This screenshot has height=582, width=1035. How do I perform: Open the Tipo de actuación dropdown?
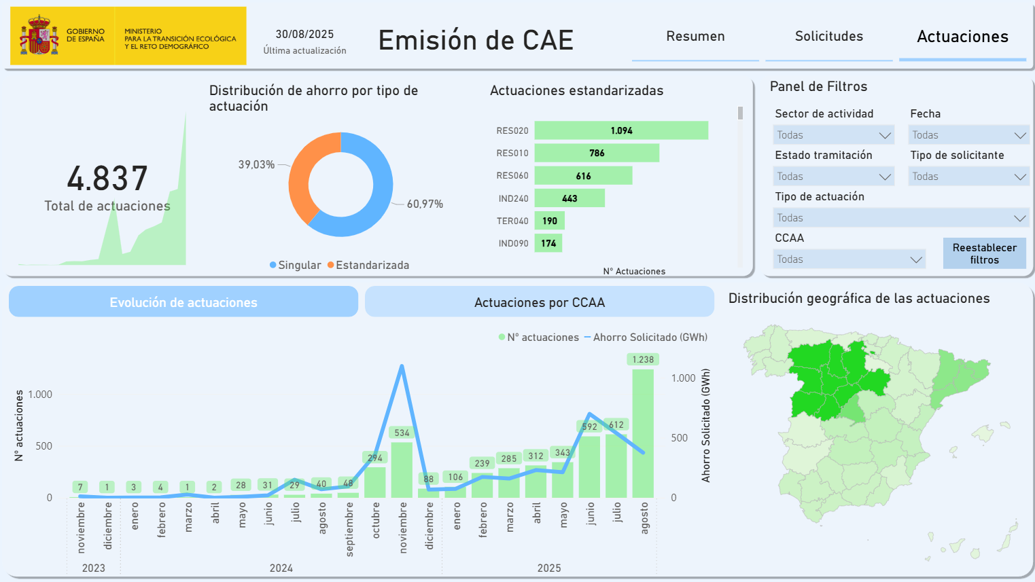(901, 218)
